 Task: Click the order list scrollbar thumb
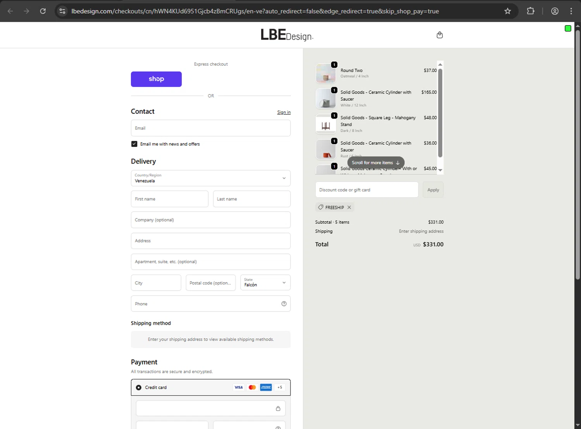point(440,113)
